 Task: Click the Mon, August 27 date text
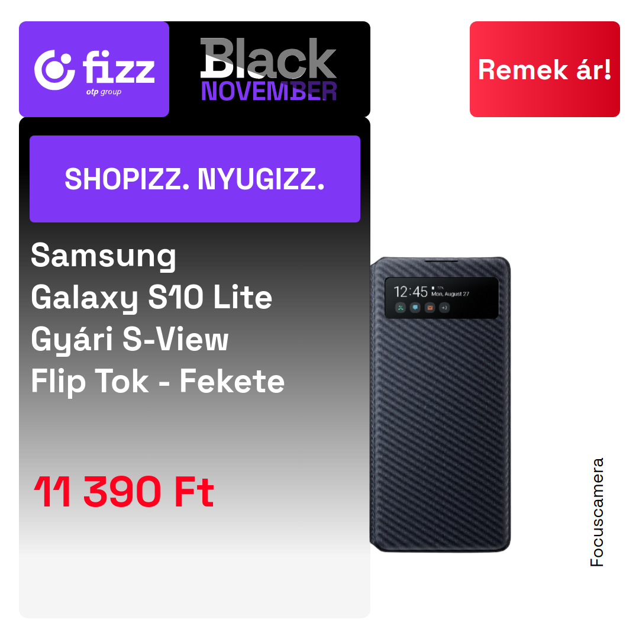point(450,294)
